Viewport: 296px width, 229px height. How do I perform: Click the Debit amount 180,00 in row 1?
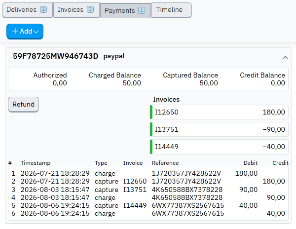(246, 173)
